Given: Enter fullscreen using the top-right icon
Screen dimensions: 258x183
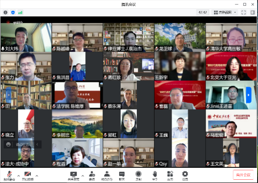Looking at the screenshot, I should [x=244, y=12].
